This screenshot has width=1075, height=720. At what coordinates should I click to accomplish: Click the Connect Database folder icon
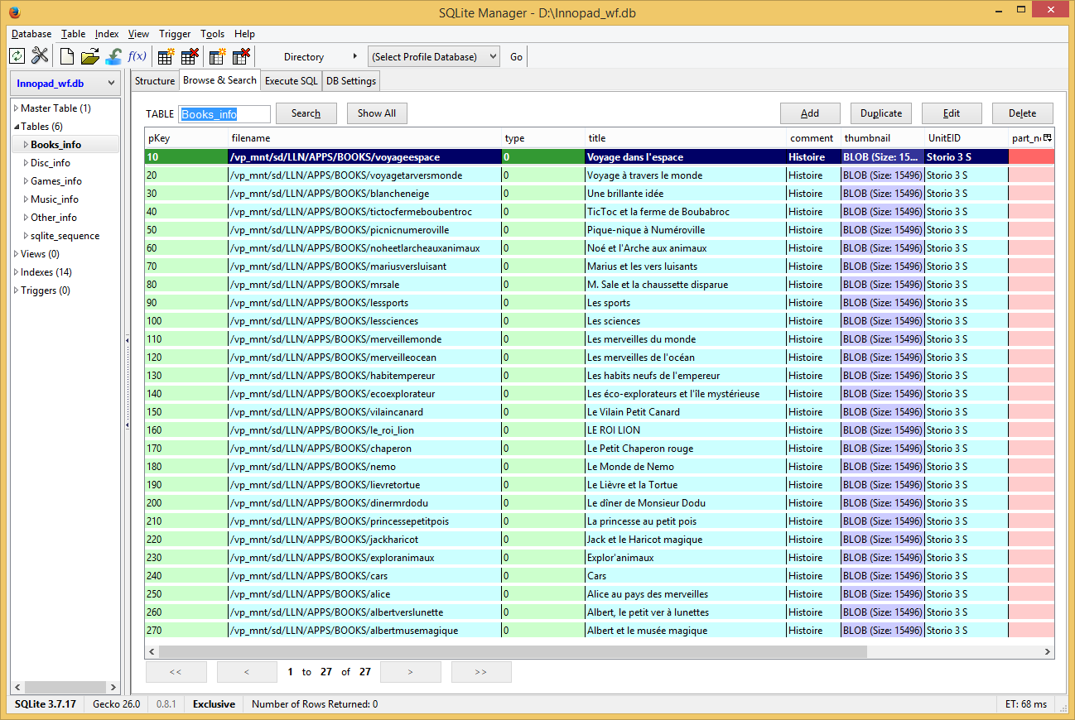tap(90, 56)
